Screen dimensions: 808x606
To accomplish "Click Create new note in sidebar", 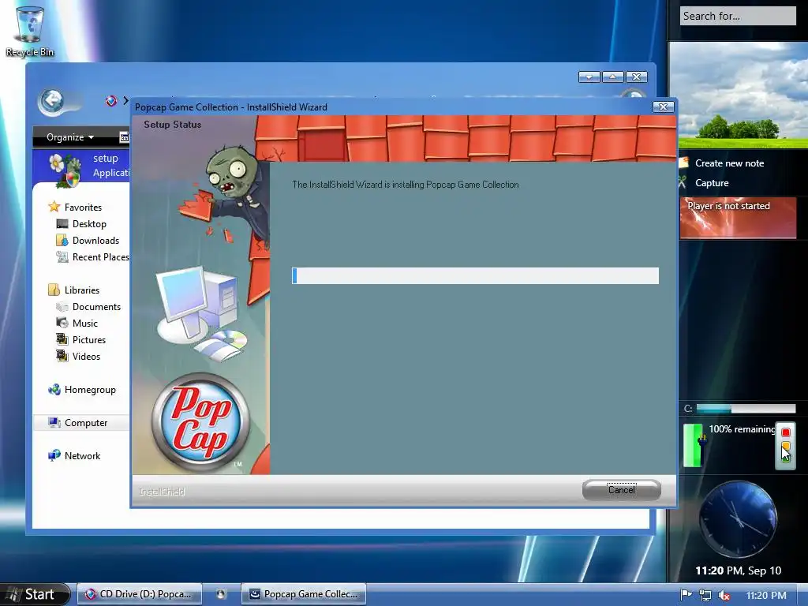I will point(729,163).
